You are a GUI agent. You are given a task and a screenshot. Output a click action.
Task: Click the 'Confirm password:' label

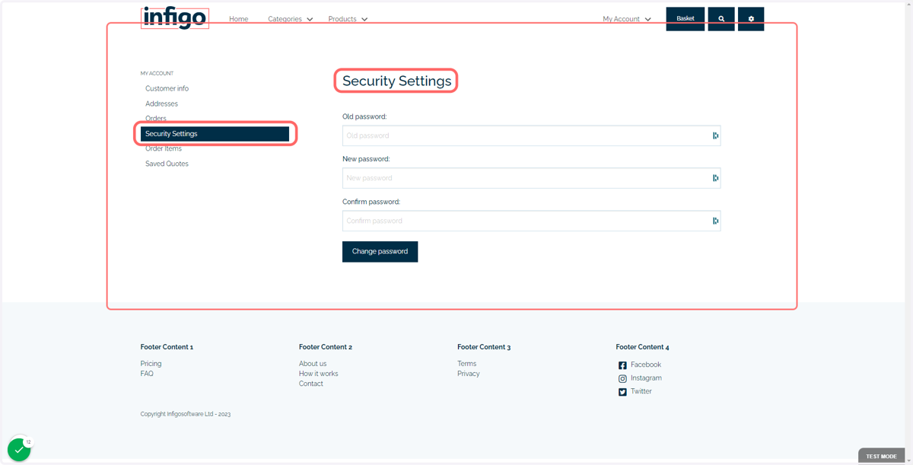371,202
